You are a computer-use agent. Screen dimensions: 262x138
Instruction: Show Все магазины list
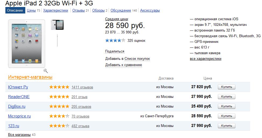(19, 134)
